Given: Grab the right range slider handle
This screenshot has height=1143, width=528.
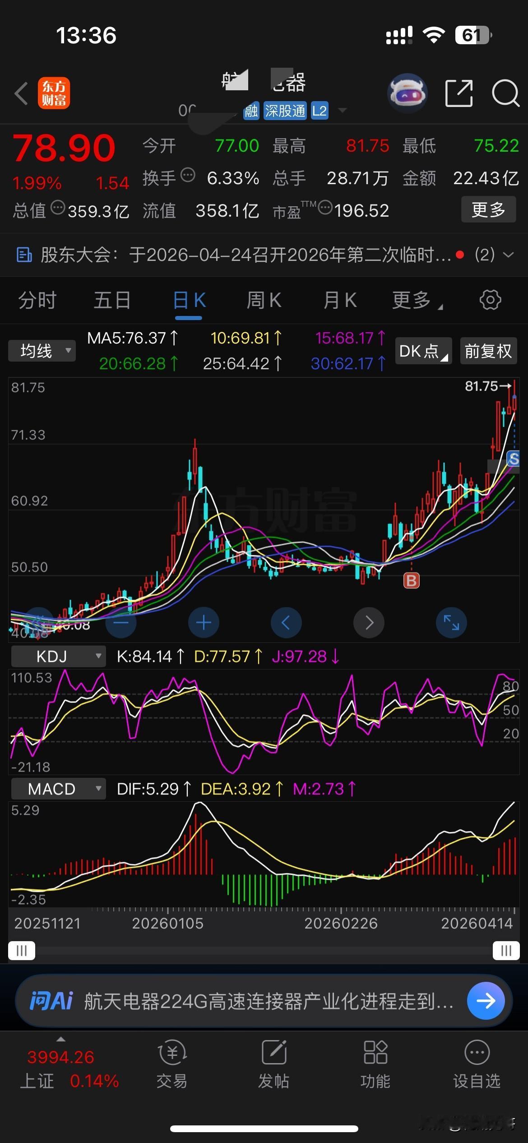Looking at the screenshot, I should pyautogui.click(x=506, y=951).
